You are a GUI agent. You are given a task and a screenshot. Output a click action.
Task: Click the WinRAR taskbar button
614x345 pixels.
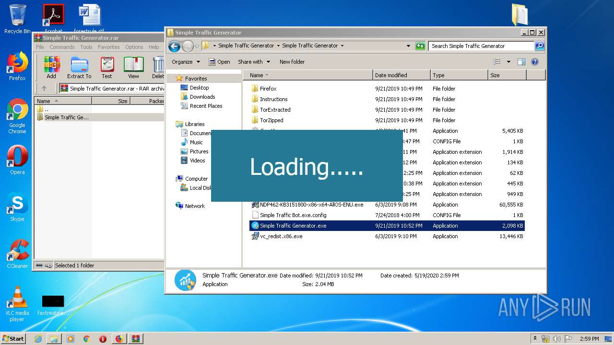coord(135,339)
